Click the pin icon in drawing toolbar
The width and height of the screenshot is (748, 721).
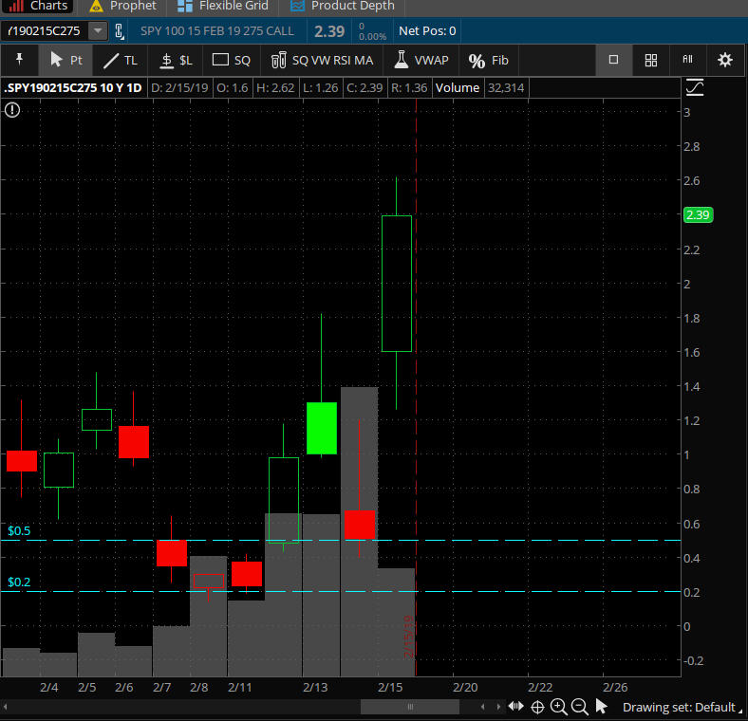point(18,60)
